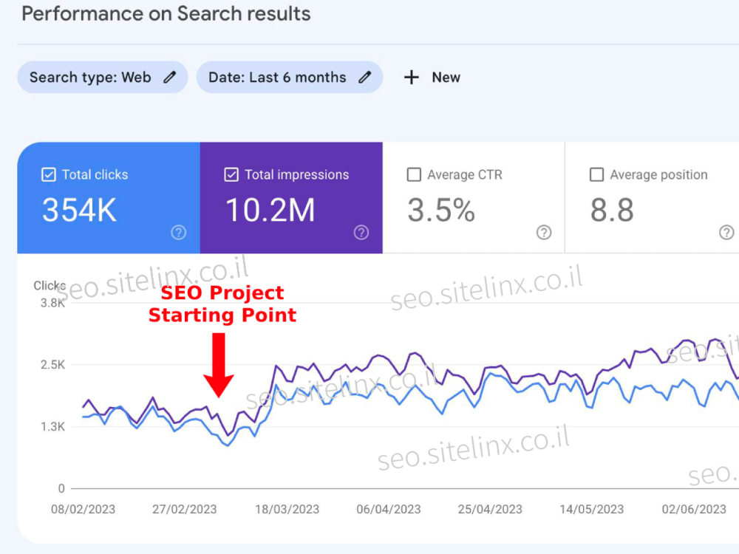Edit the Search type: Web filter
Screen dimensions: 739x554
point(102,78)
